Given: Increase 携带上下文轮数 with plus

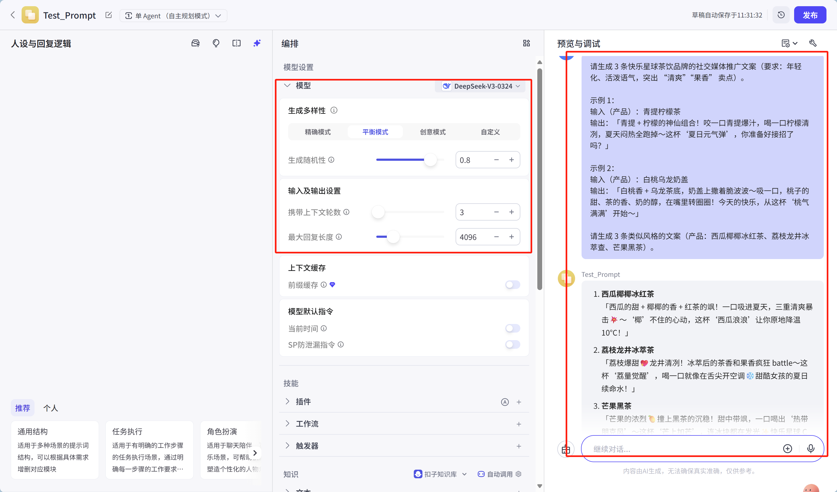Looking at the screenshot, I should tap(511, 212).
